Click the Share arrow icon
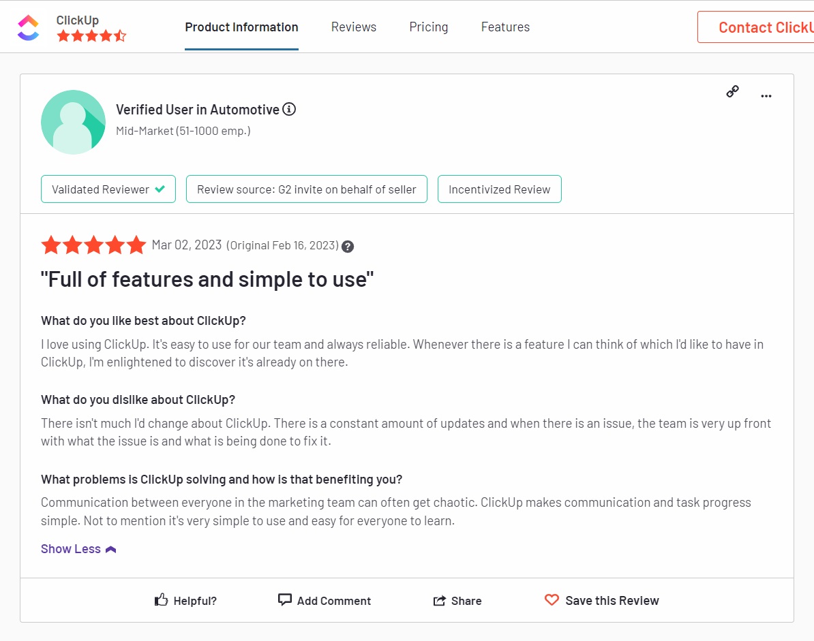814x641 pixels. point(440,599)
